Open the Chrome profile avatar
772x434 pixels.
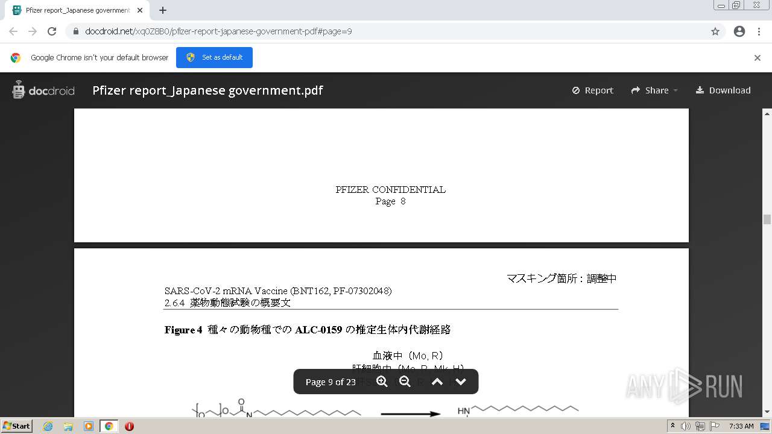pos(739,31)
